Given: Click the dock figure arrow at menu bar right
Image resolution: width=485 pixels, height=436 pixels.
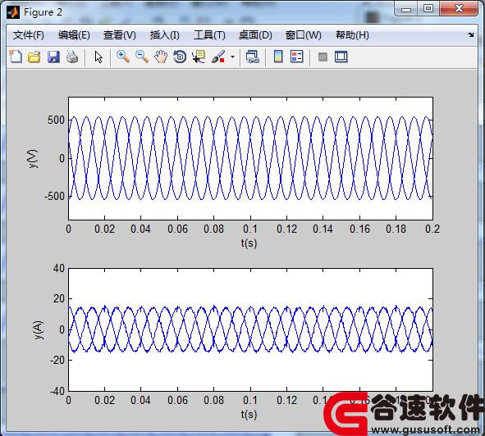Looking at the screenshot, I should pyautogui.click(x=470, y=35).
